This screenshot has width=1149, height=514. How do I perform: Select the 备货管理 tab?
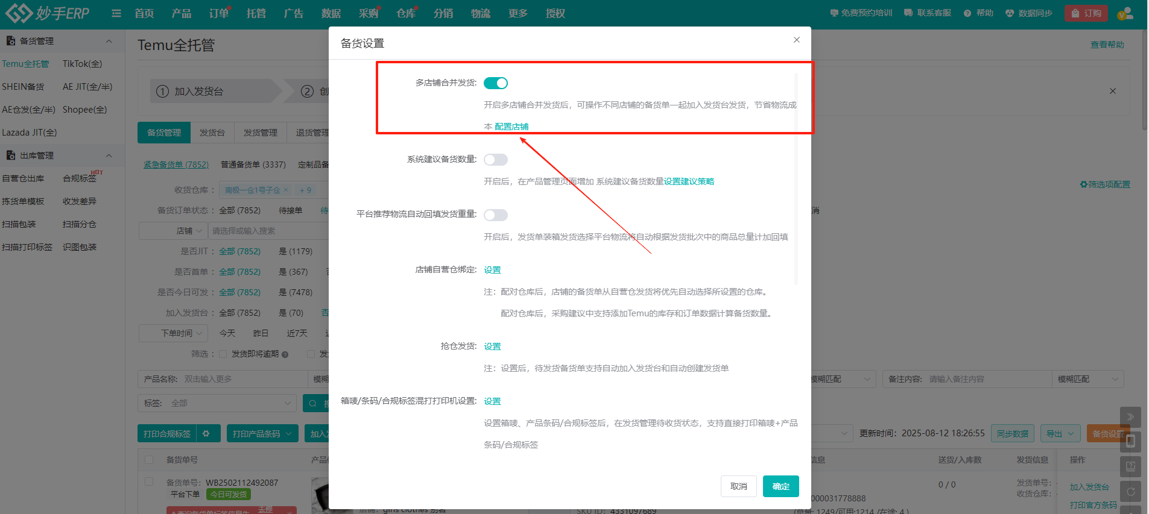pyautogui.click(x=164, y=133)
